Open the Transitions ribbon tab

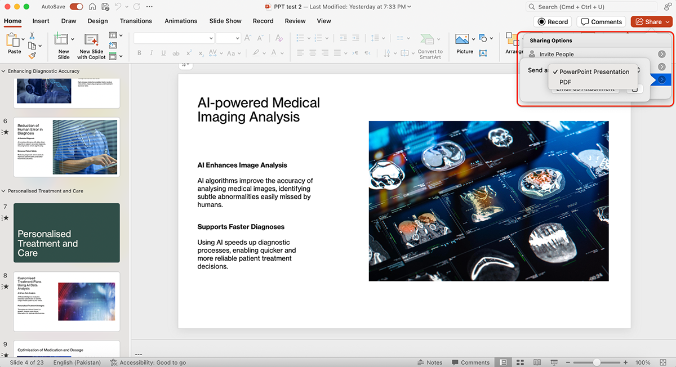(136, 21)
